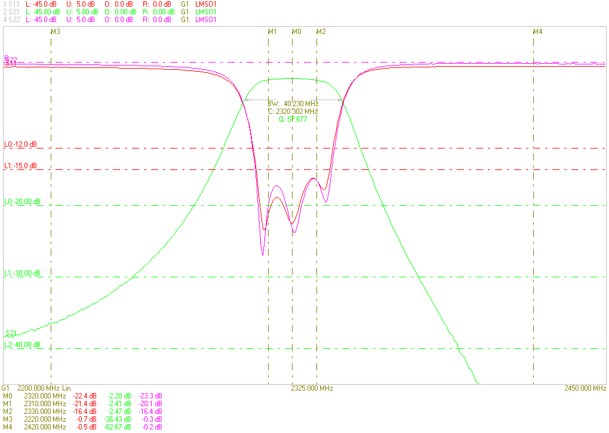Select the M1 marker label above the plot
The height and width of the screenshot is (433, 609).
272,32
